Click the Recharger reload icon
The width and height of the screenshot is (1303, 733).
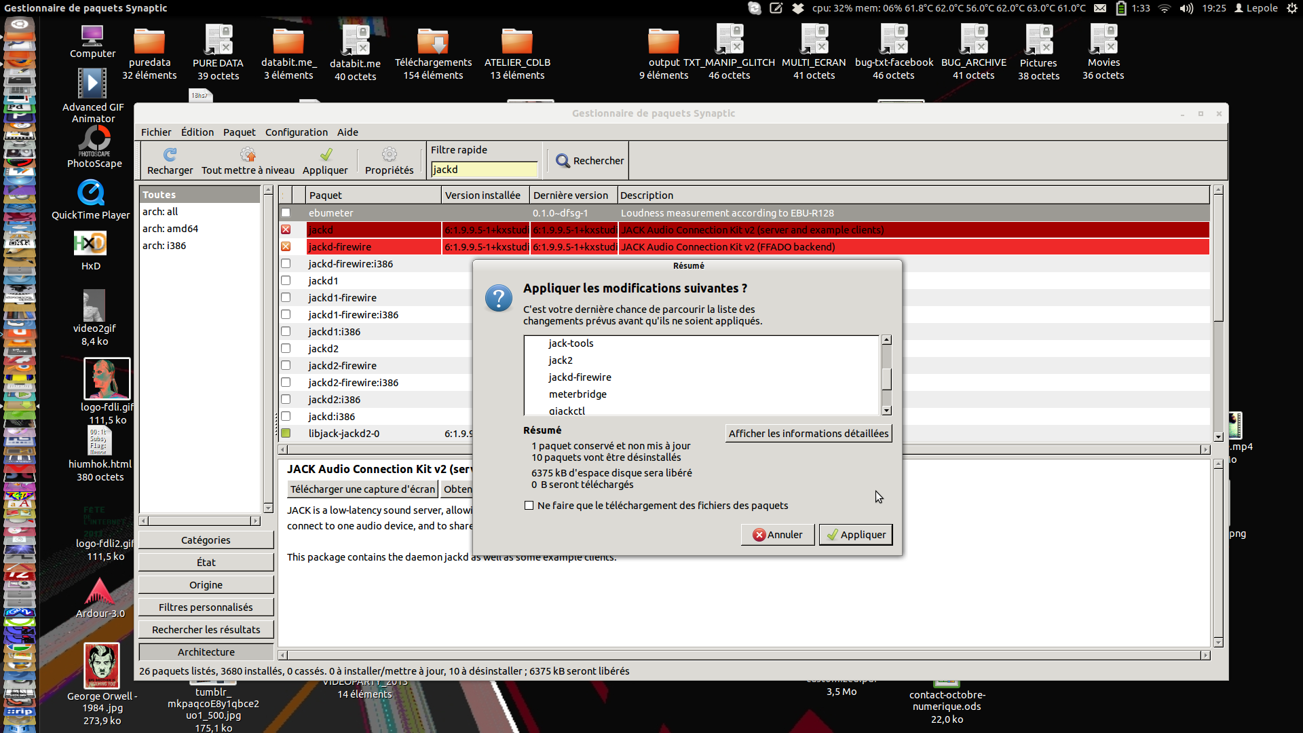tap(170, 155)
